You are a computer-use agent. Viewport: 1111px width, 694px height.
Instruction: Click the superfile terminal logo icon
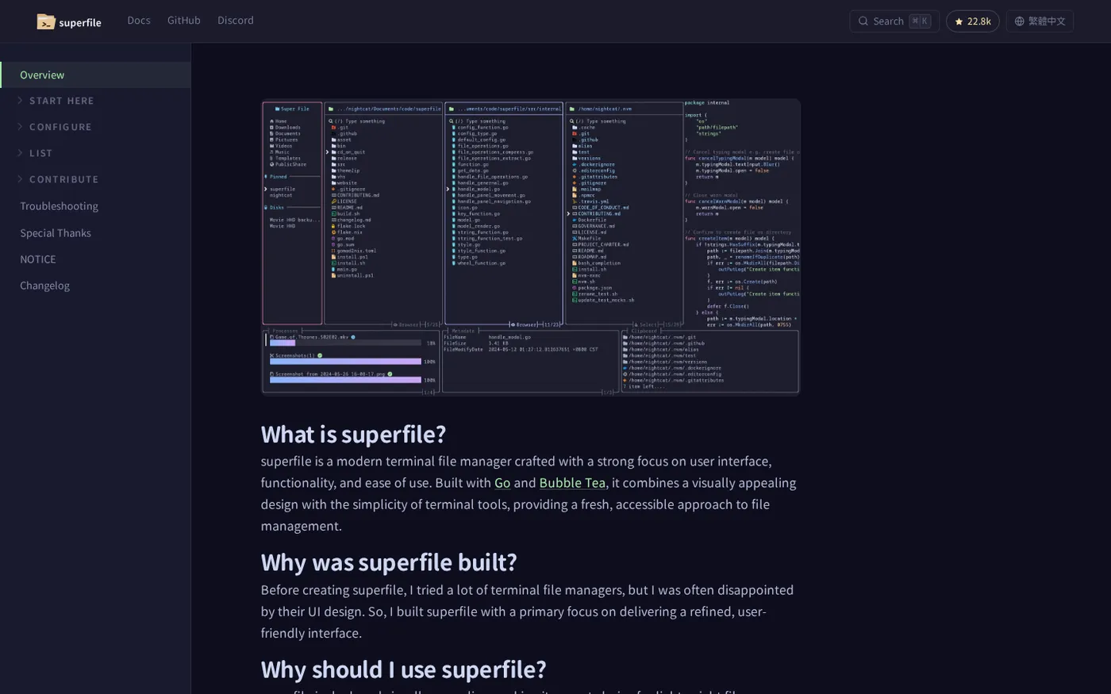(x=46, y=21)
